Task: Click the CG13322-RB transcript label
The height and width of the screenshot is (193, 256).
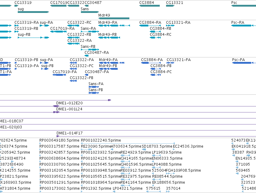Action: pos(79,35)
